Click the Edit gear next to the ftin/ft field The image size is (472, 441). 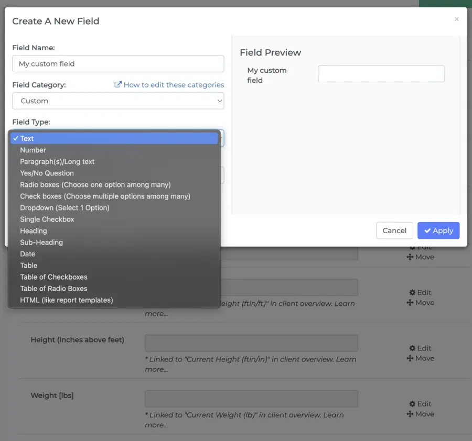point(420,292)
